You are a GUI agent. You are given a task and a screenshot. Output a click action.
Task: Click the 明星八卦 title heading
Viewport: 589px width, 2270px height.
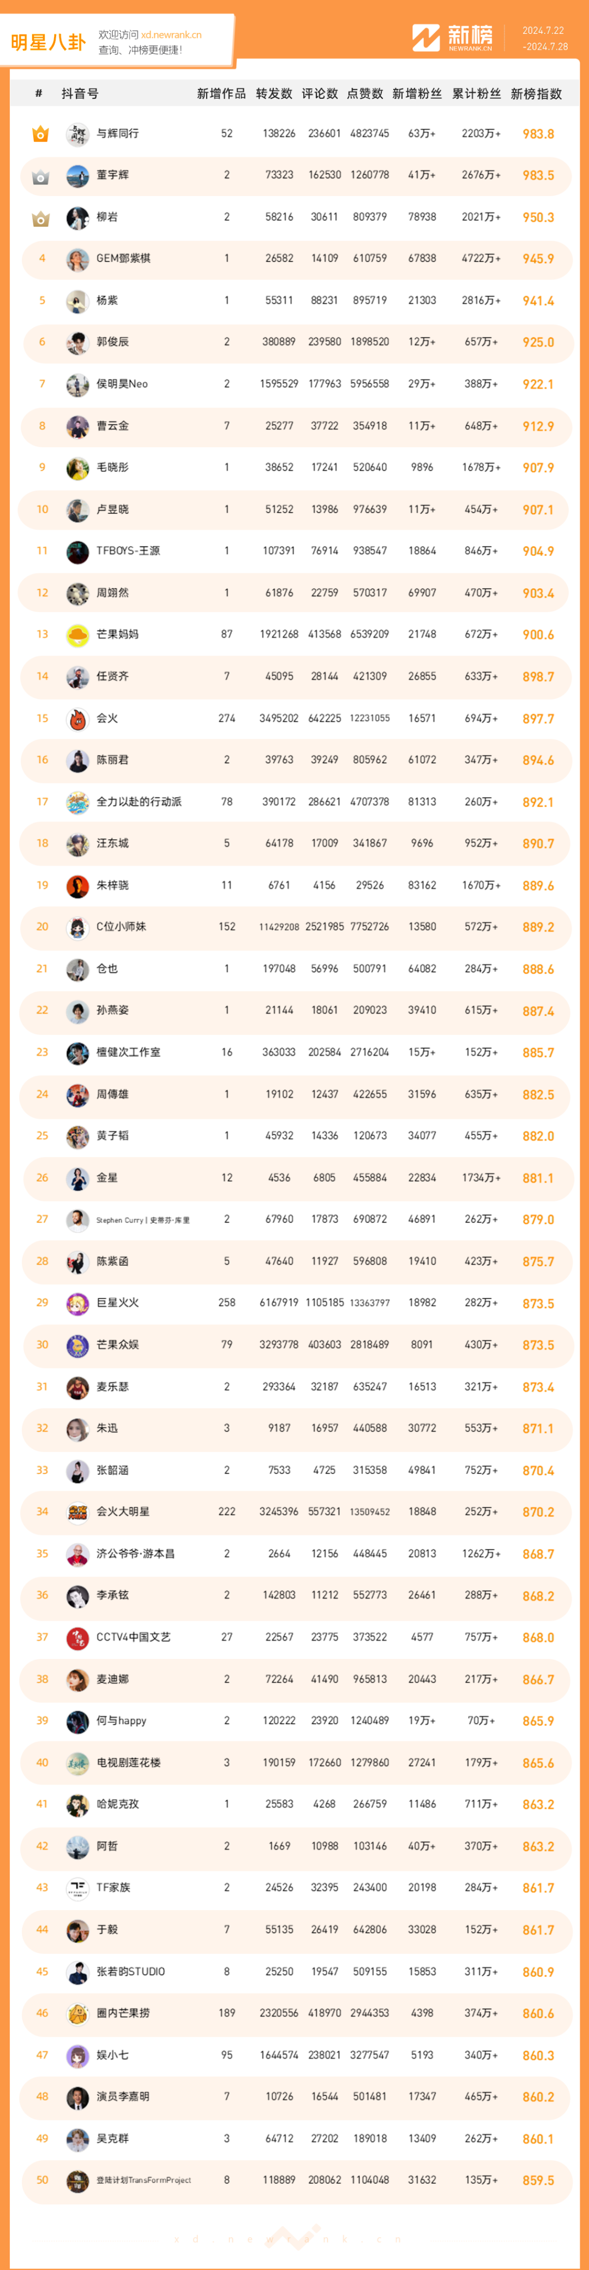tap(49, 42)
